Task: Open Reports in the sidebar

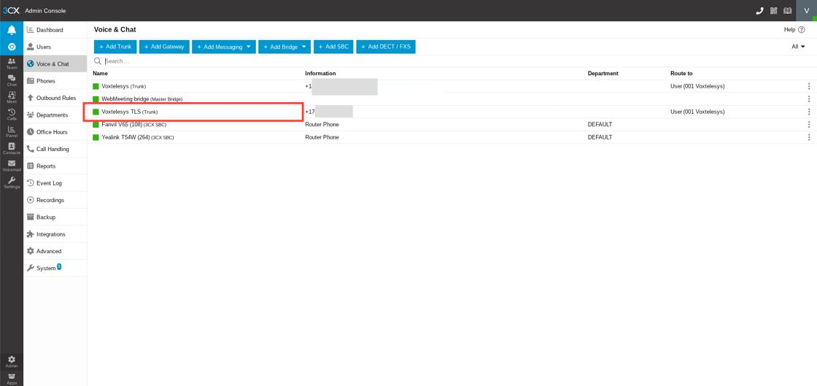Action: (x=55, y=166)
